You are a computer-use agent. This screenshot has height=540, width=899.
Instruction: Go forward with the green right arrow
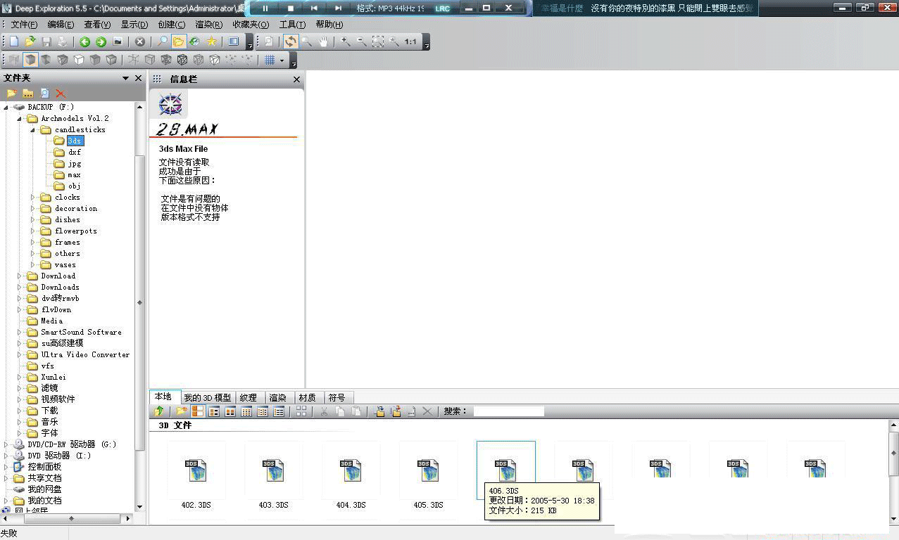click(101, 41)
